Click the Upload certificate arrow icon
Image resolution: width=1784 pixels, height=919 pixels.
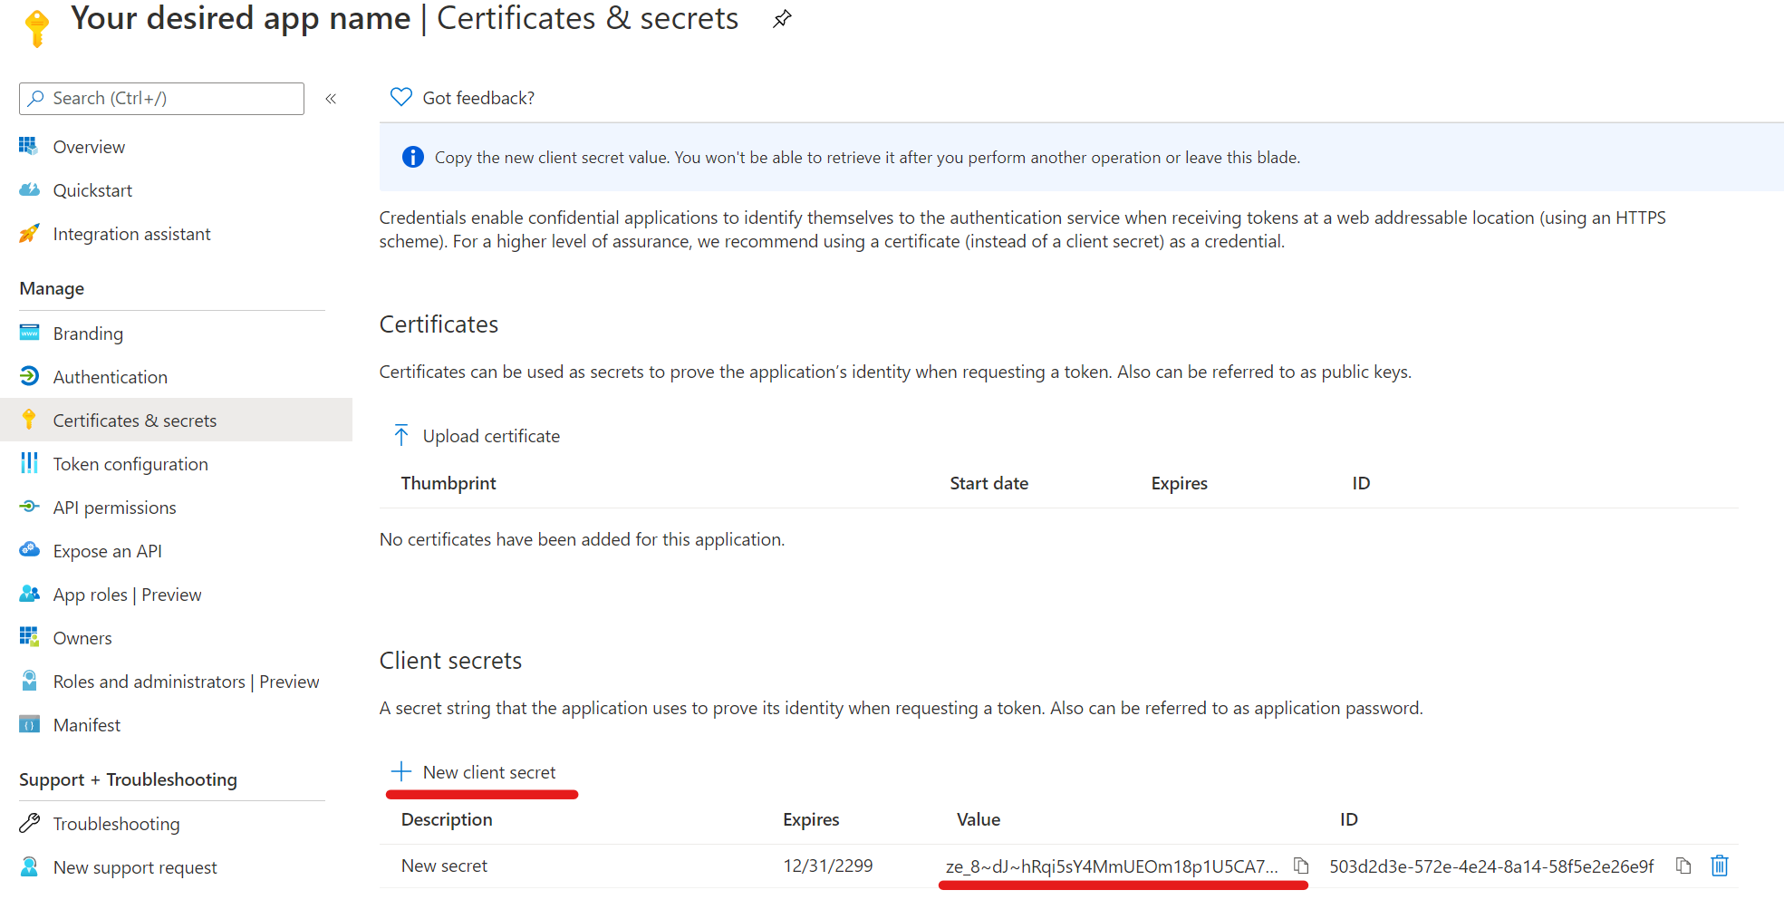click(x=401, y=436)
